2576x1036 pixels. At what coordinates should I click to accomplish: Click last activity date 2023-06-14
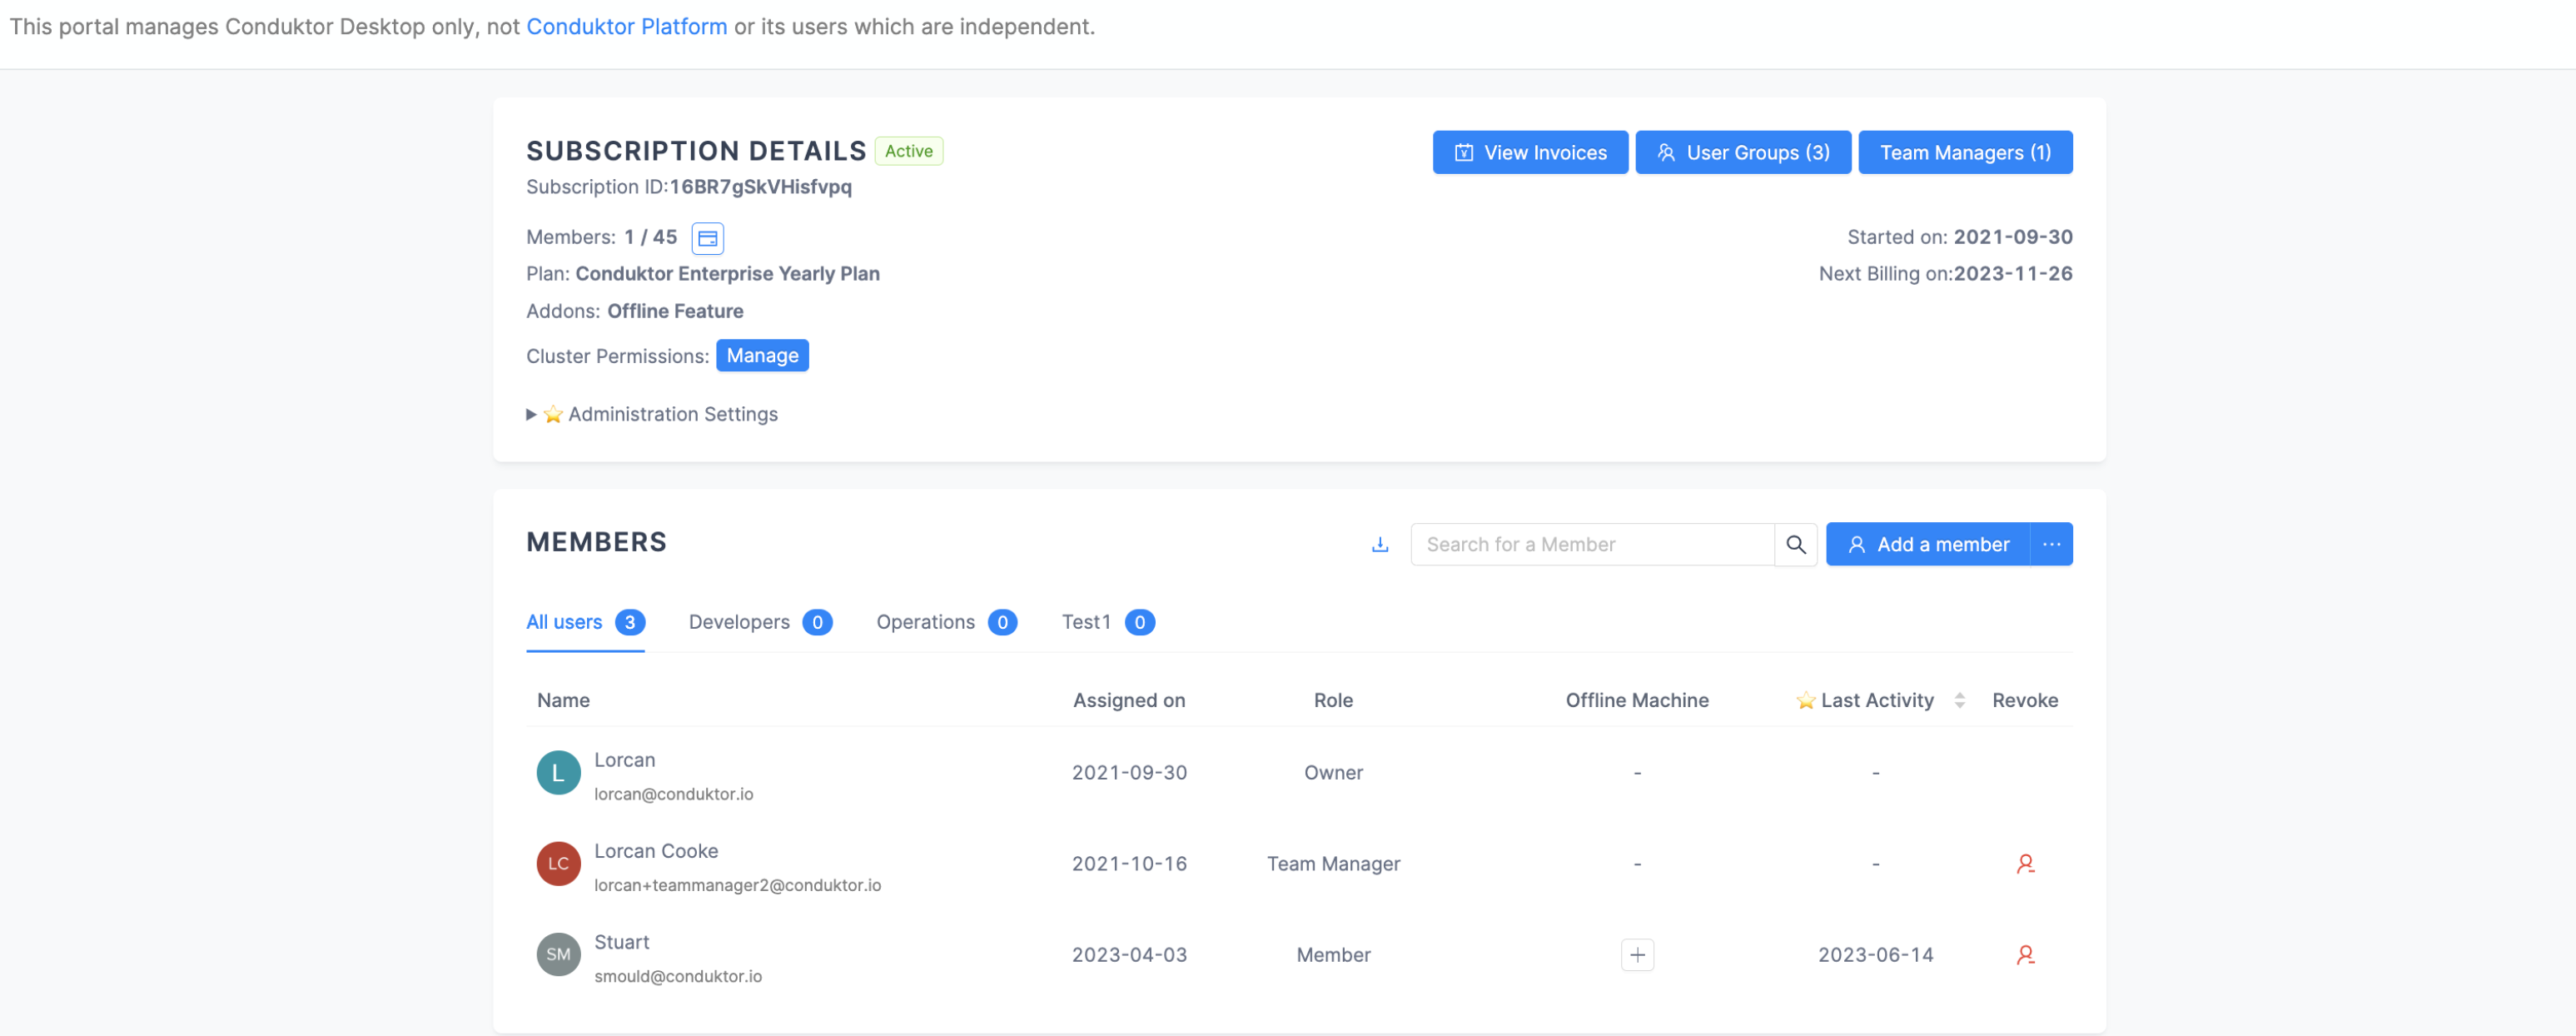[x=1875, y=954]
